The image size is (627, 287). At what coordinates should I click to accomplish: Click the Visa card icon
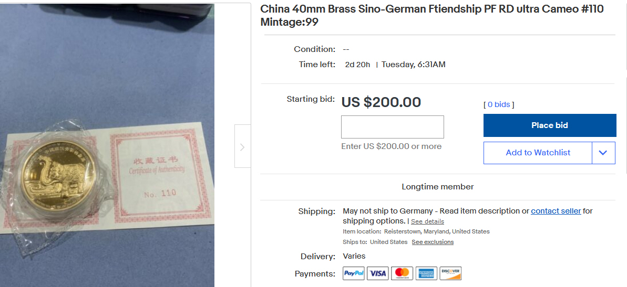click(x=377, y=273)
